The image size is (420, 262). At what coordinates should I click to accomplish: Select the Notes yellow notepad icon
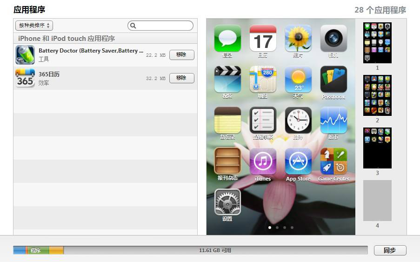tap(227, 120)
